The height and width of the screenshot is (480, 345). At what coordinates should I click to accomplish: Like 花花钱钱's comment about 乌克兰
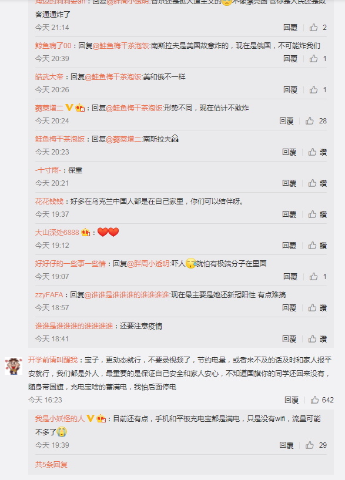pyautogui.click(x=312, y=214)
